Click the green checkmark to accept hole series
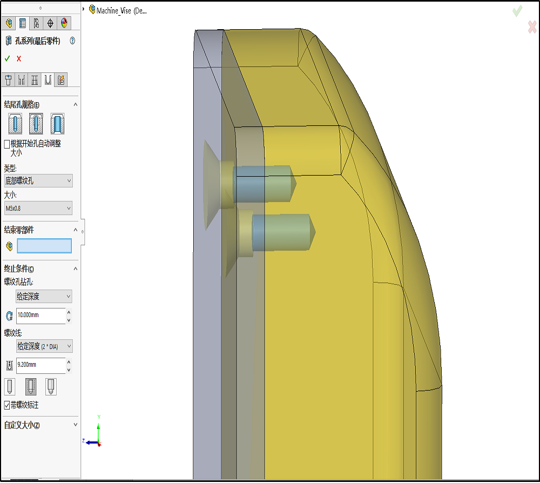The width and height of the screenshot is (540, 483). click(x=8, y=58)
